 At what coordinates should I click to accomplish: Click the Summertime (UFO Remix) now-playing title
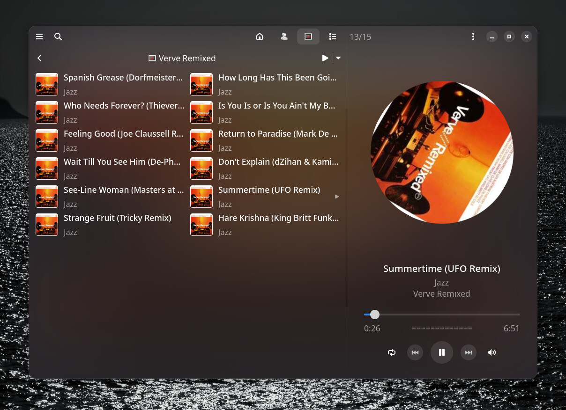click(442, 269)
